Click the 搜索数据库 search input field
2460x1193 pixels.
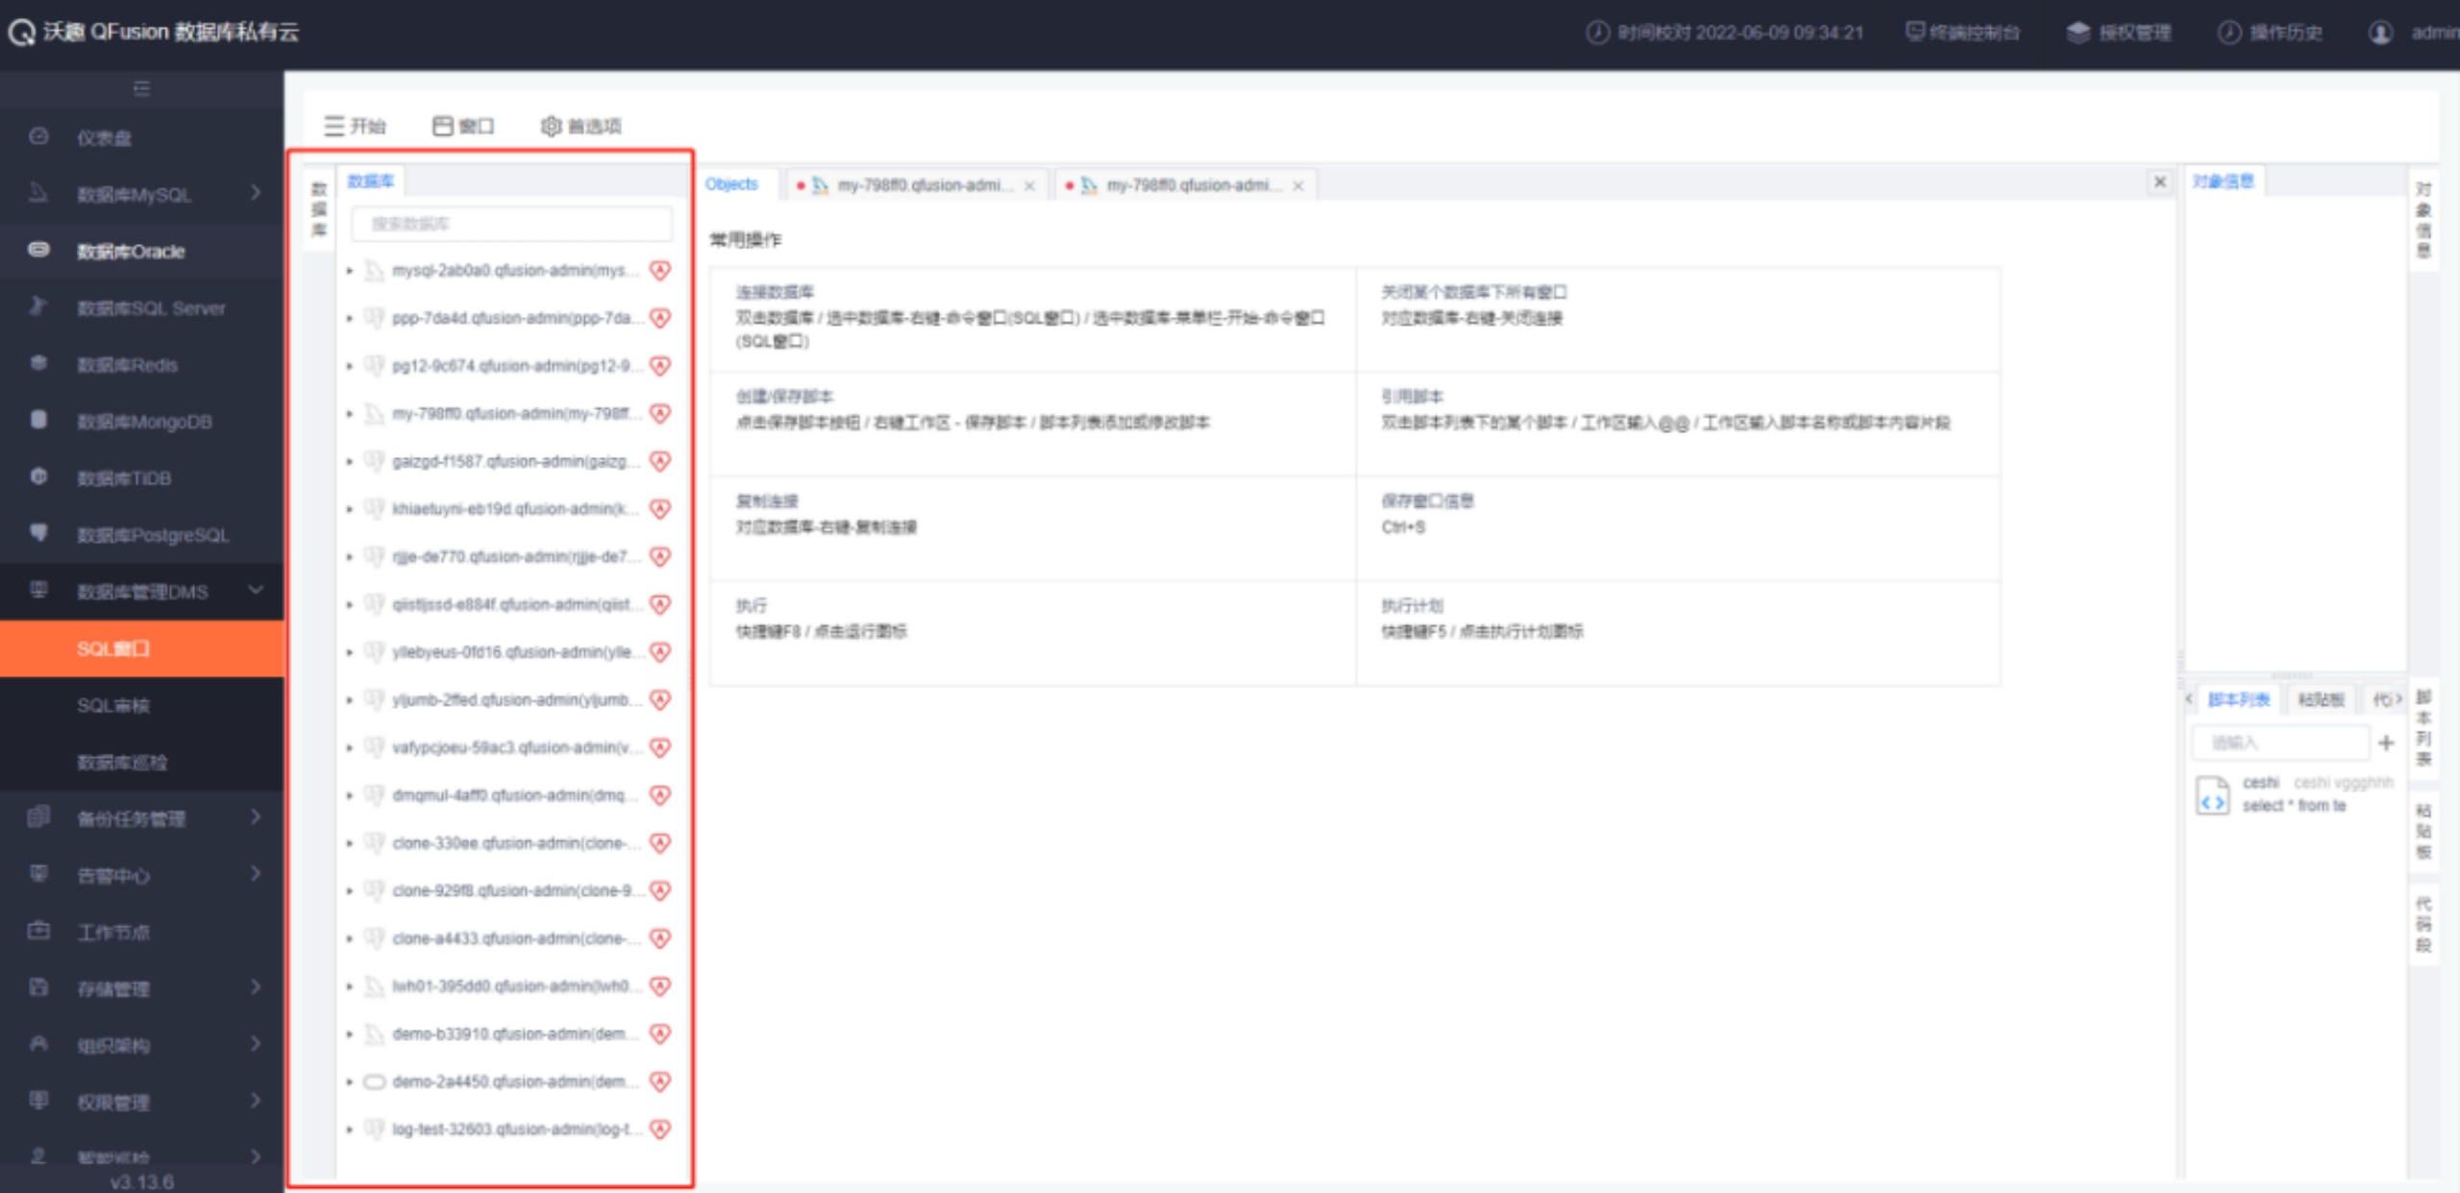[511, 224]
